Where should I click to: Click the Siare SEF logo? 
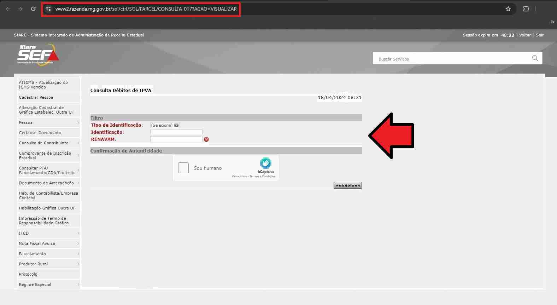click(38, 54)
